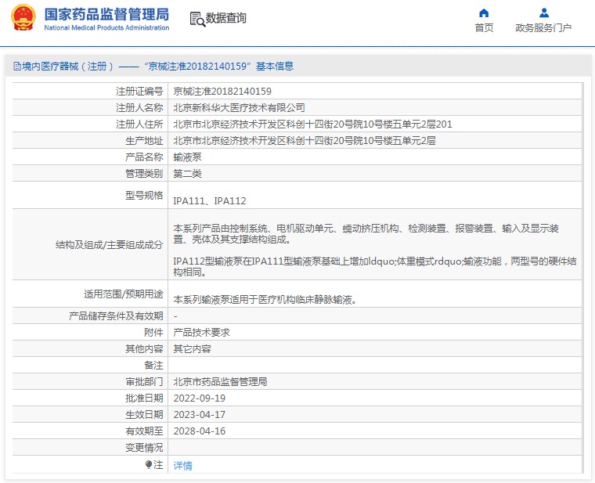Click the 注册人住所 label

tap(139, 124)
